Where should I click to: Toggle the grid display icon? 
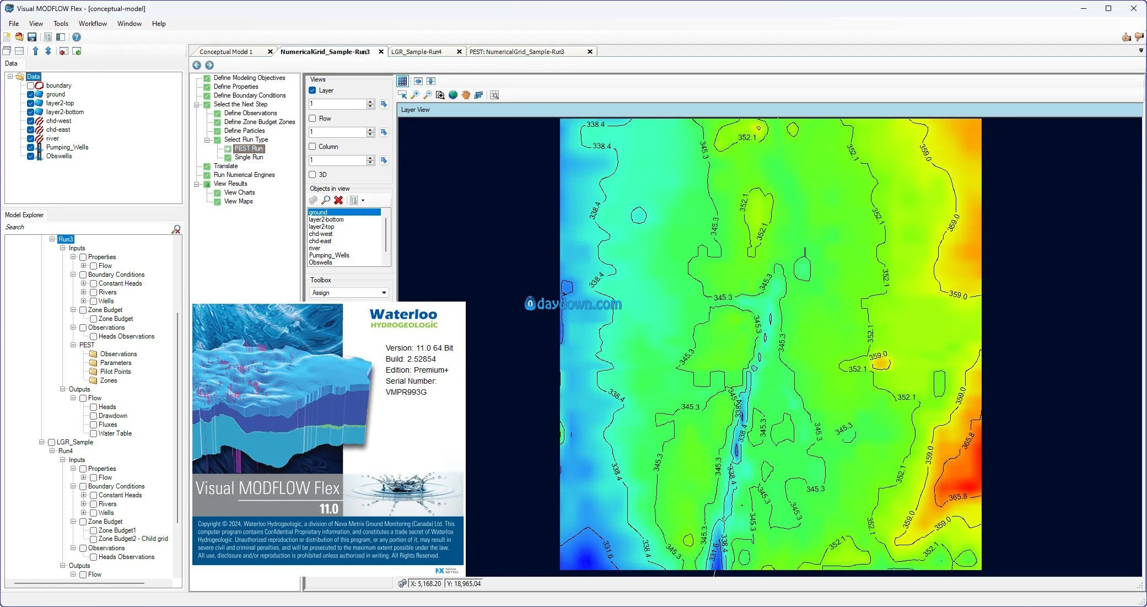click(402, 81)
